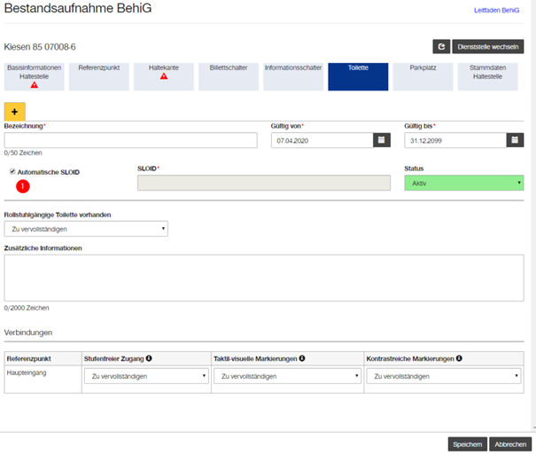Click the Haupteingang table cell
This screenshot has width=536, height=455.
tap(43, 379)
